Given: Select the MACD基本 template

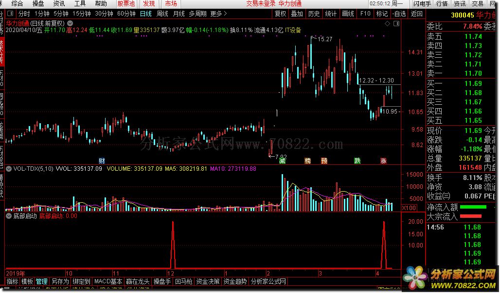Looking at the screenshot, I should [x=108, y=281].
